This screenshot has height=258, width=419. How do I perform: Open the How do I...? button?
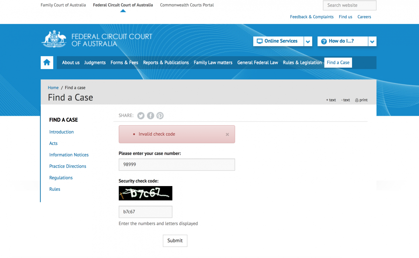343,41
